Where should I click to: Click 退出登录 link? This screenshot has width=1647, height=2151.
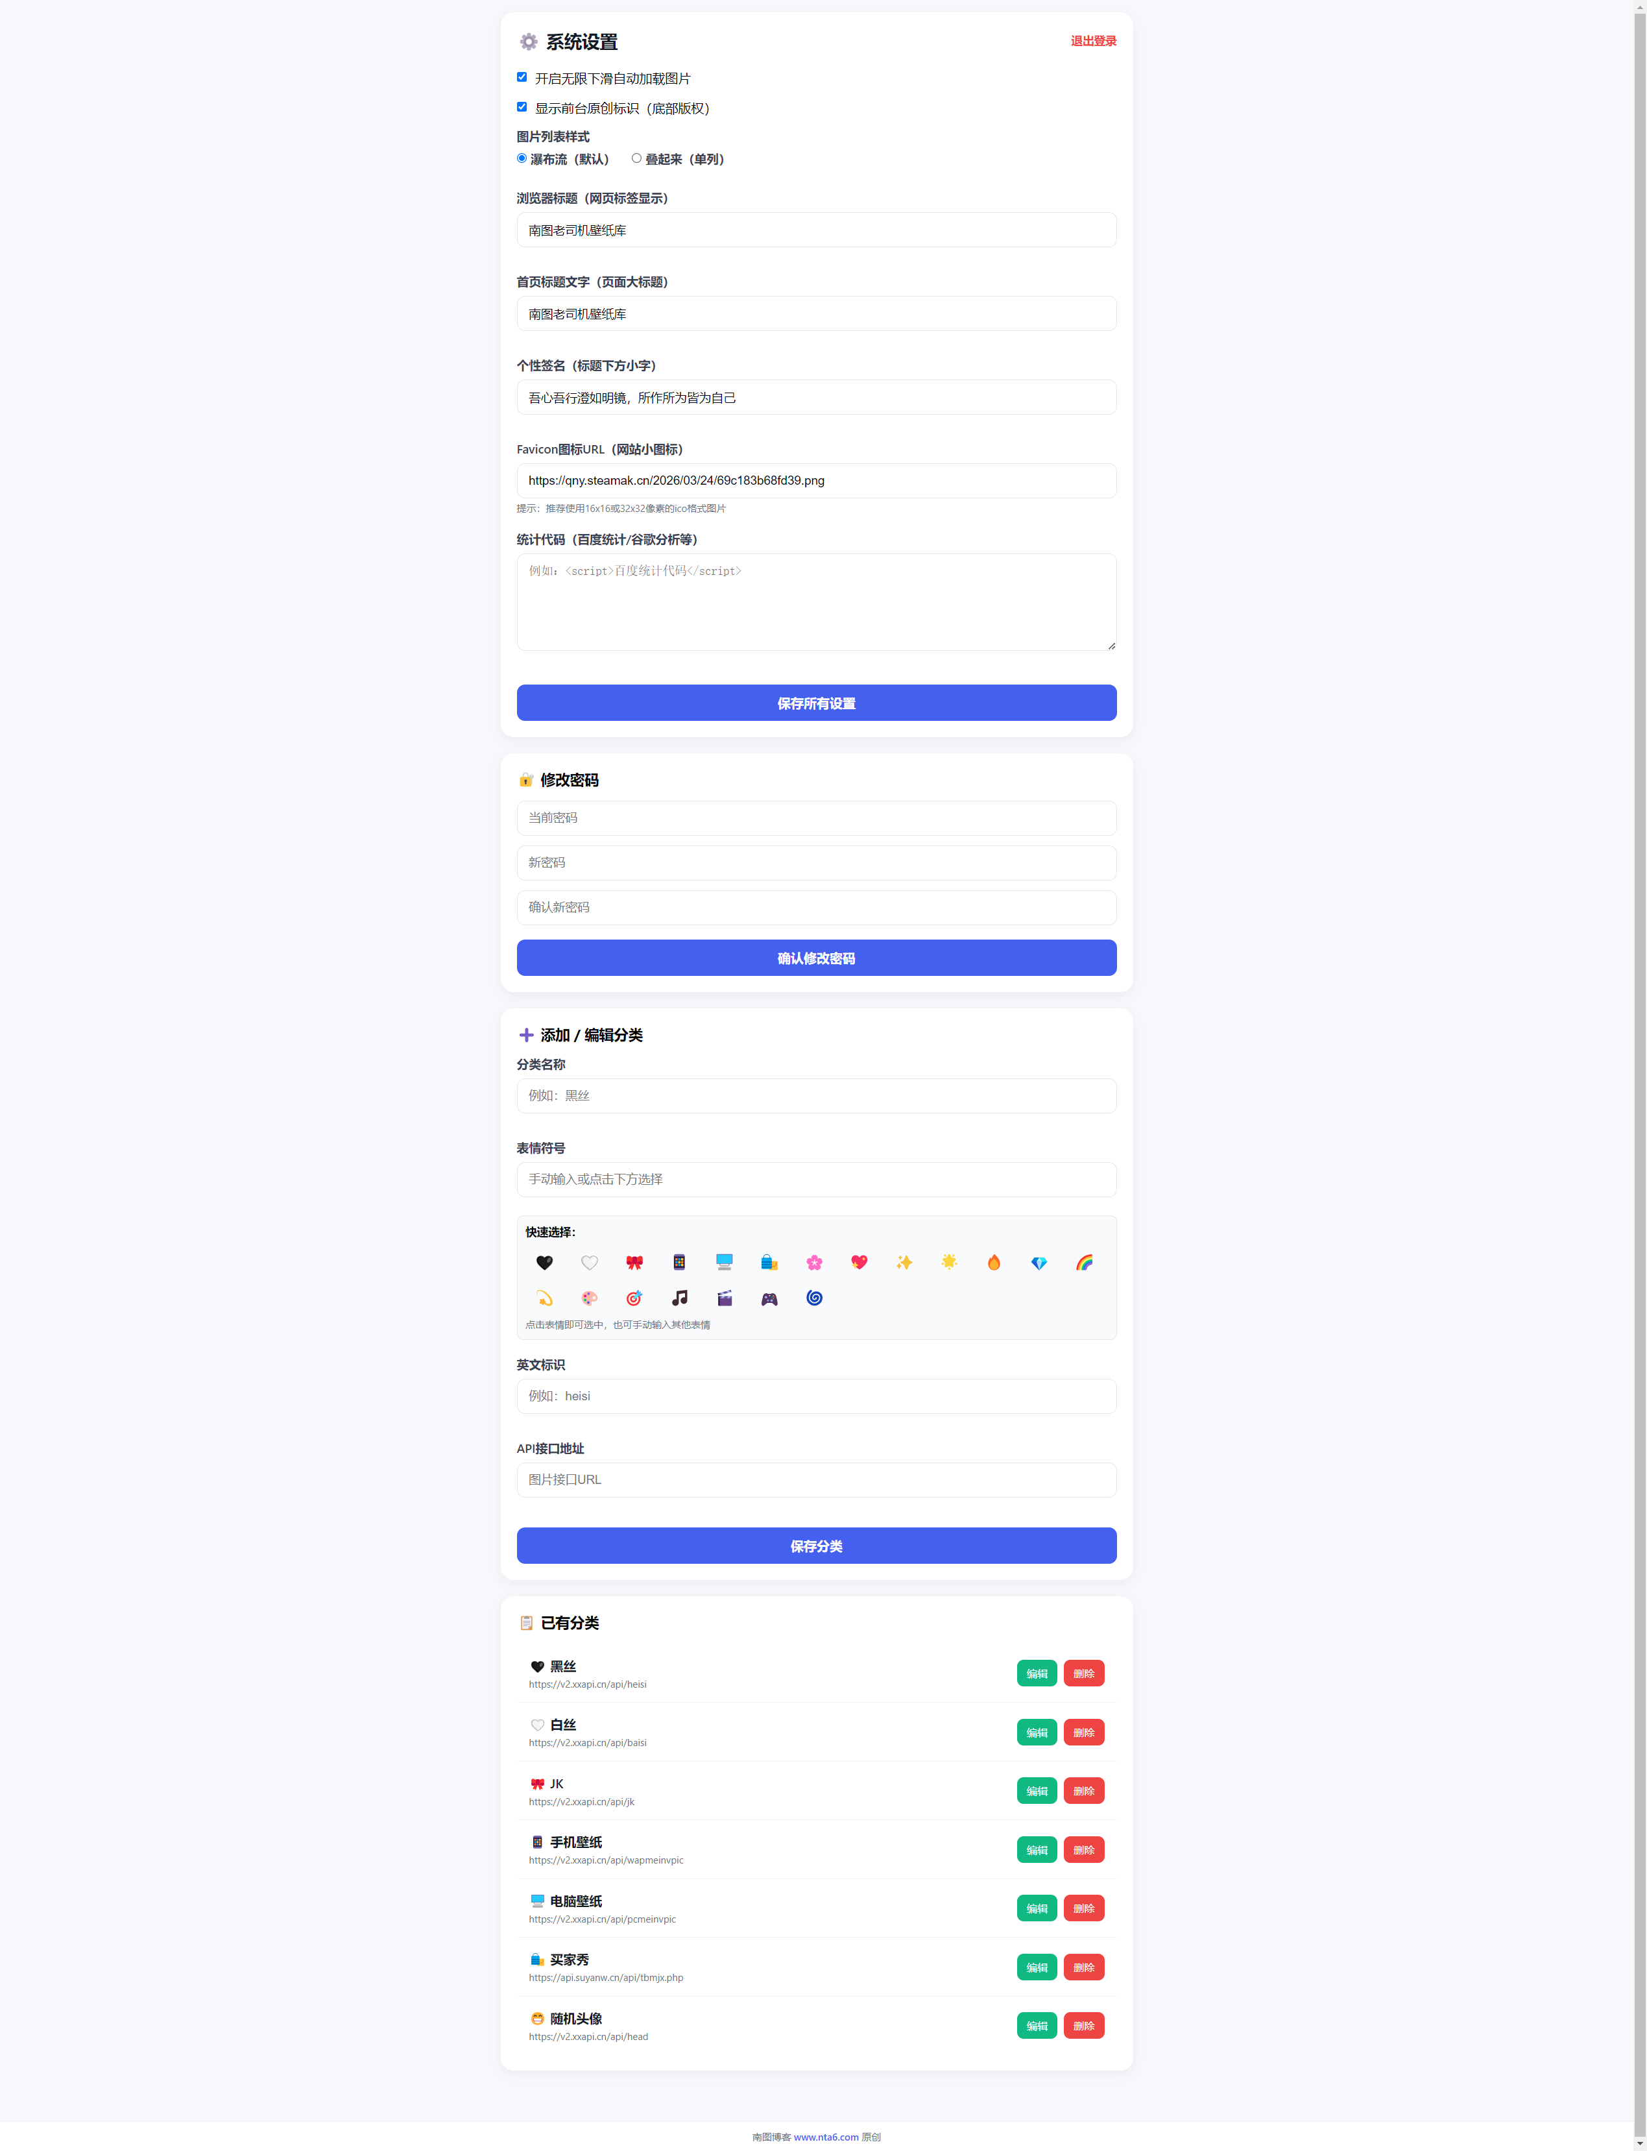coord(1092,41)
